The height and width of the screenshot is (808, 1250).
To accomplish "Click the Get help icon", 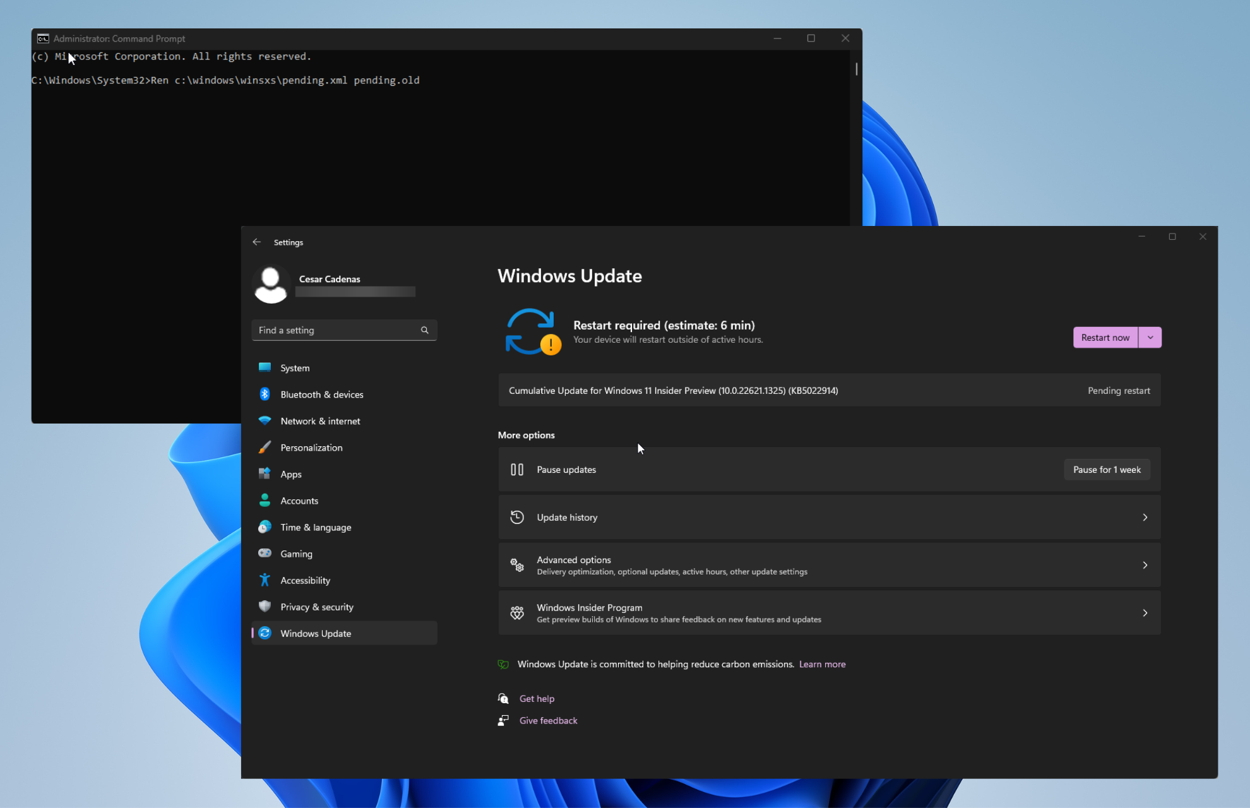I will point(503,698).
